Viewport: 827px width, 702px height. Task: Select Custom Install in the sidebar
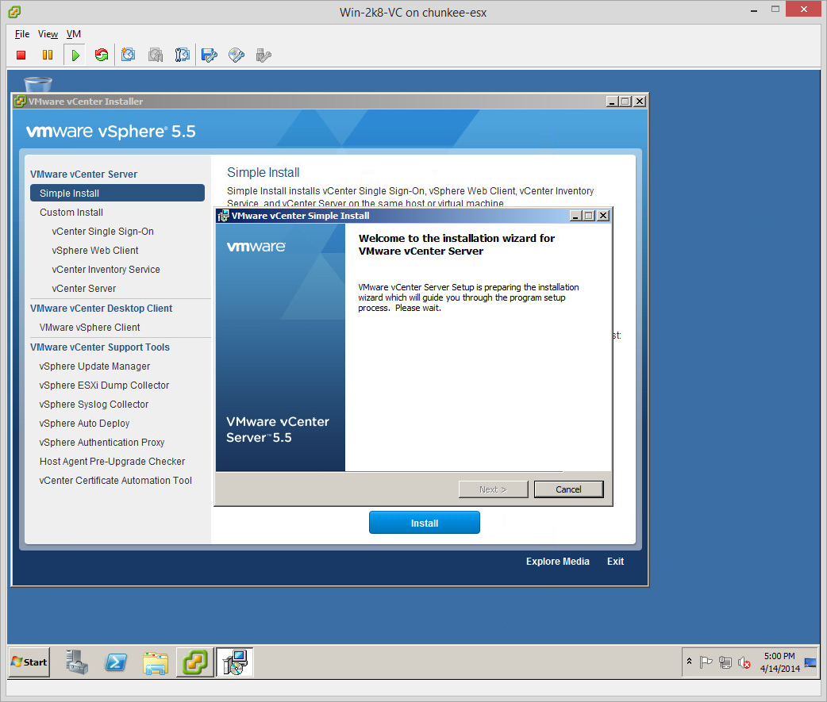pos(71,213)
